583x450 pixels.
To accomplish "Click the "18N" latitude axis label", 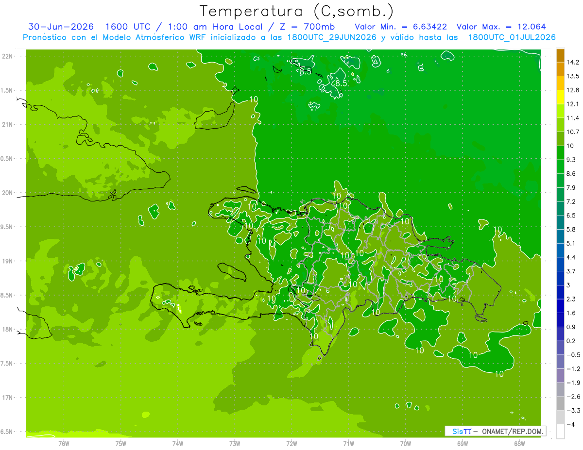I will (x=8, y=329).
